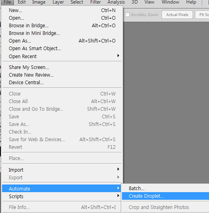This screenshot has height=213, width=209.
Task: Choose New... from File menu
Action: tap(62, 10)
